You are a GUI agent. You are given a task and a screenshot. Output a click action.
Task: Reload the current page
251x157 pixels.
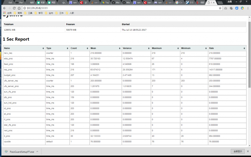pos(14,8)
